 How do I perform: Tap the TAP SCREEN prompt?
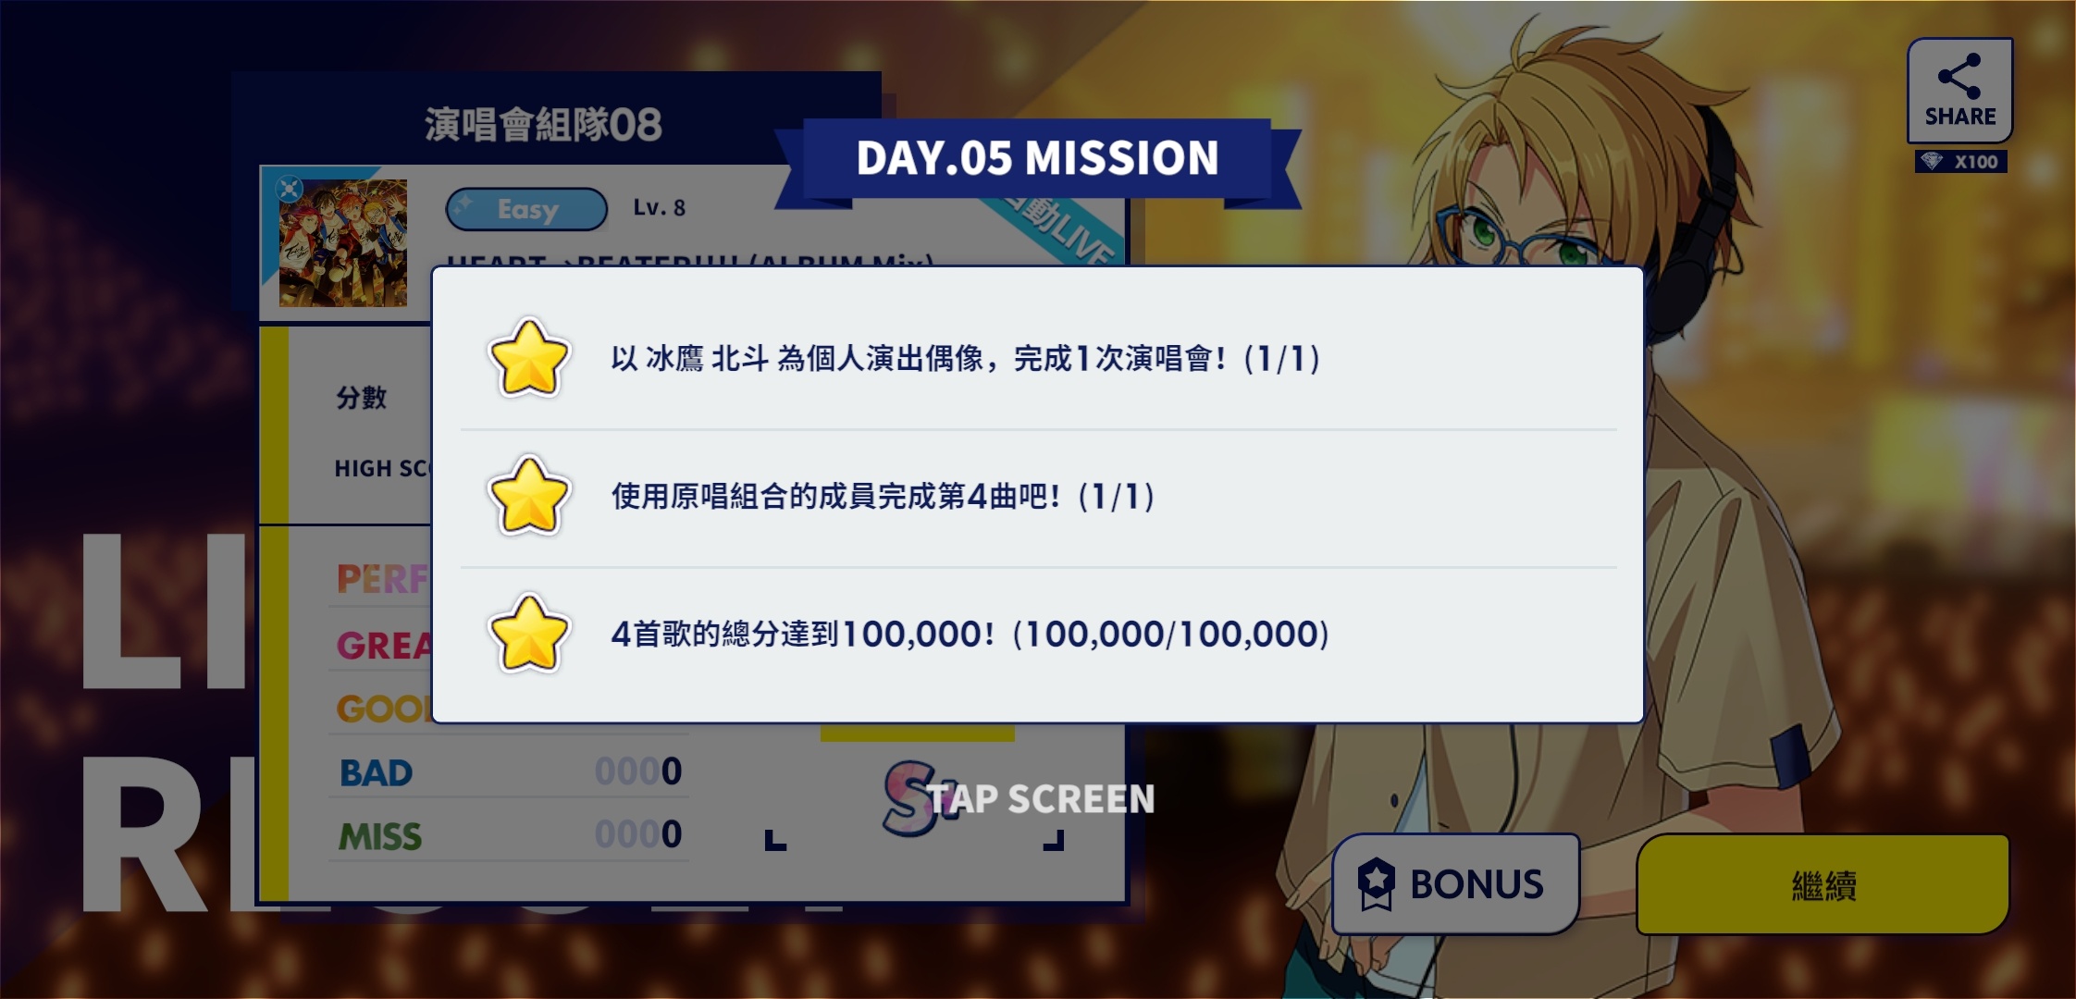click(x=1041, y=799)
